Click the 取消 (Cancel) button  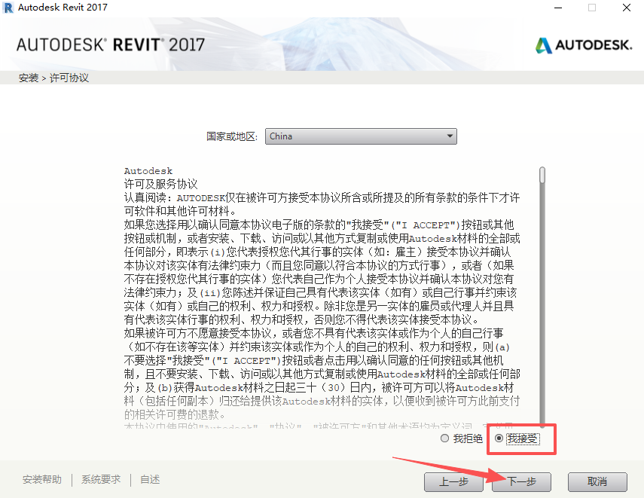[597, 481]
